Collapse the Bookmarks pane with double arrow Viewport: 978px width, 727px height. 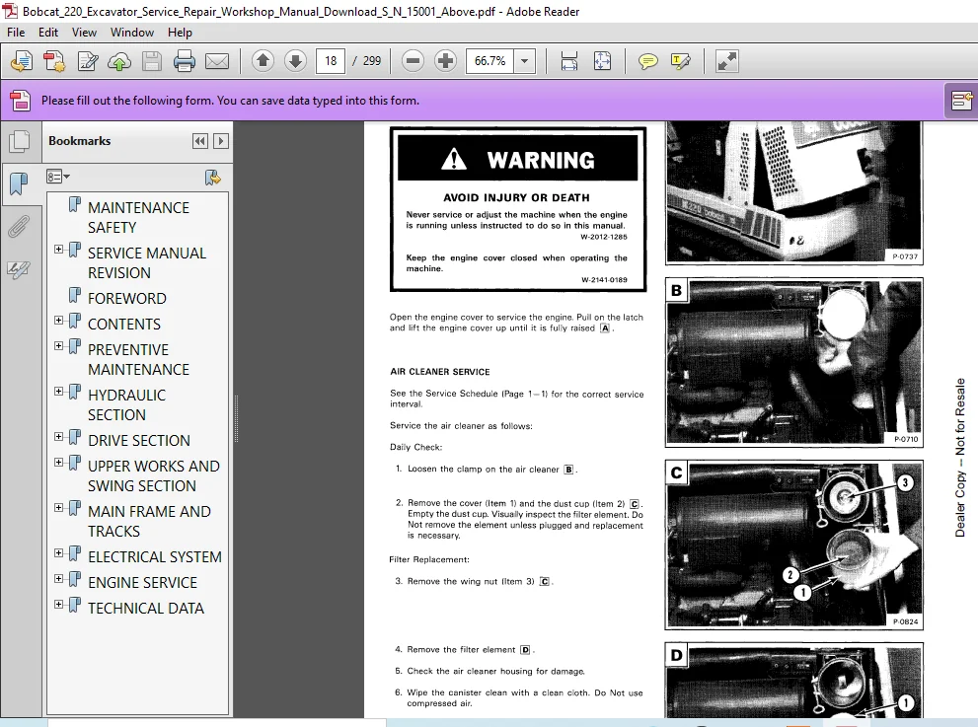coord(199,141)
